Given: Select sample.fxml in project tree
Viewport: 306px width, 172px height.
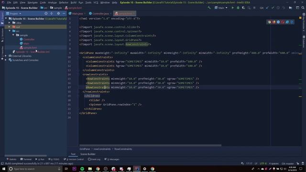Looking at the screenshot, I should tap(30, 48).
